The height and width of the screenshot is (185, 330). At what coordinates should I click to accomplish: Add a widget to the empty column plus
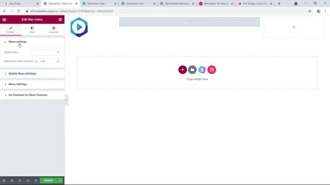coord(294,27)
